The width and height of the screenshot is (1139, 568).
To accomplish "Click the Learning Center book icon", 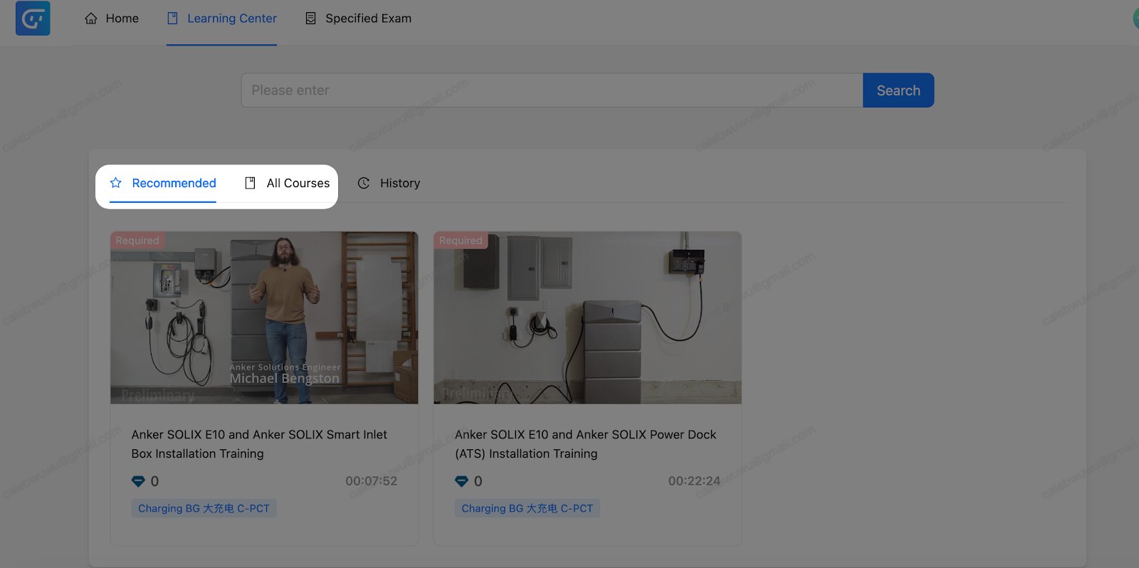I will click(172, 19).
